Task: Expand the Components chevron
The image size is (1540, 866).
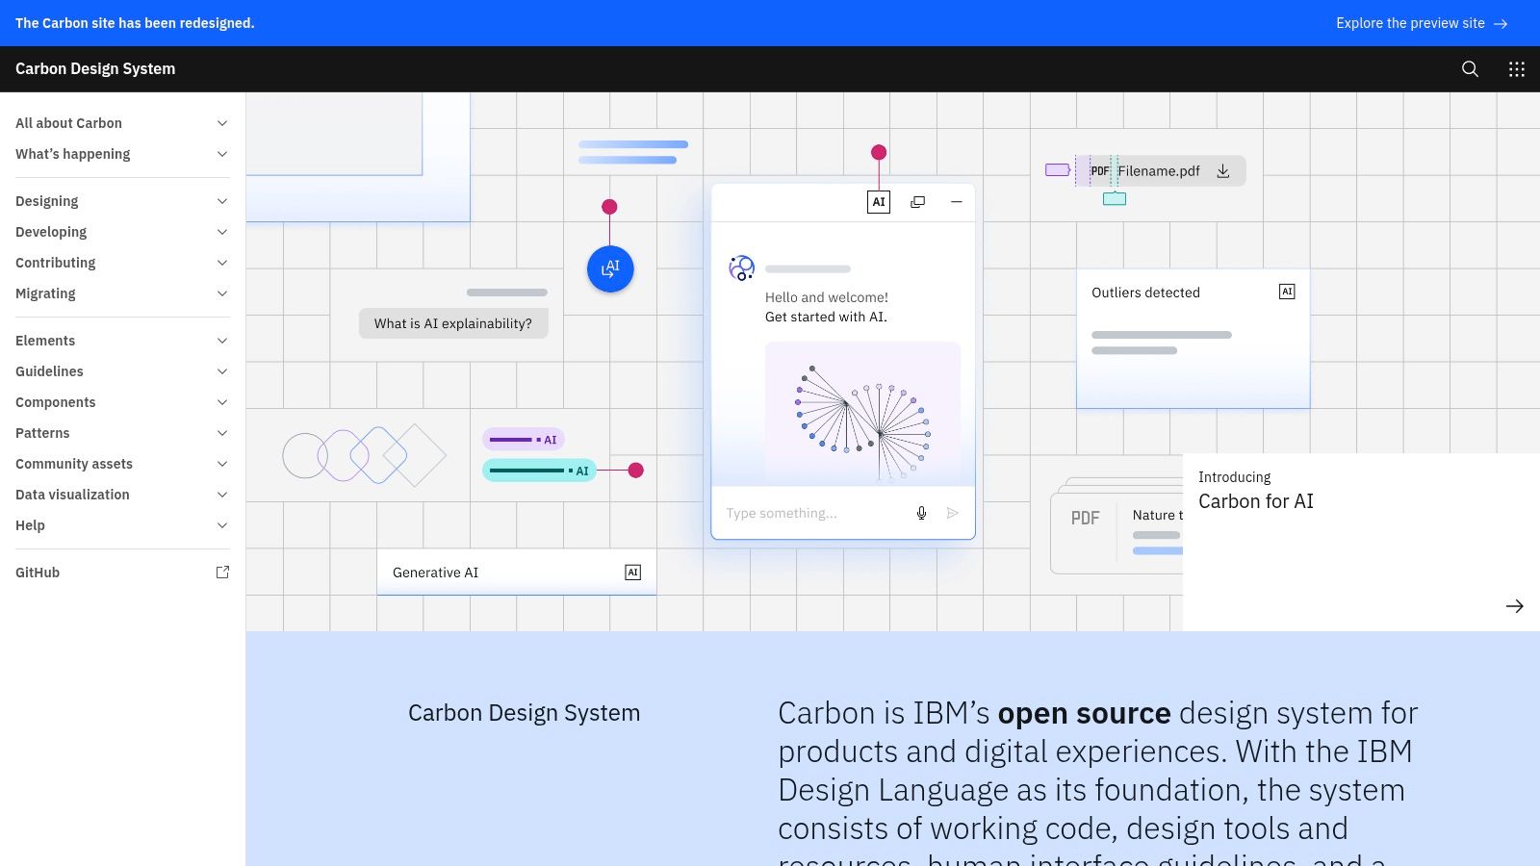Action: (x=222, y=402)
